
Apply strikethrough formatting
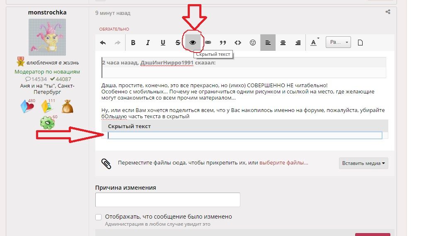click(178, 43)
